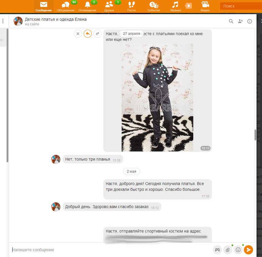This screenshot has height=257, width=262.
Task: Open the Сообщения (Messages) tab
Action: pos(44,6)
